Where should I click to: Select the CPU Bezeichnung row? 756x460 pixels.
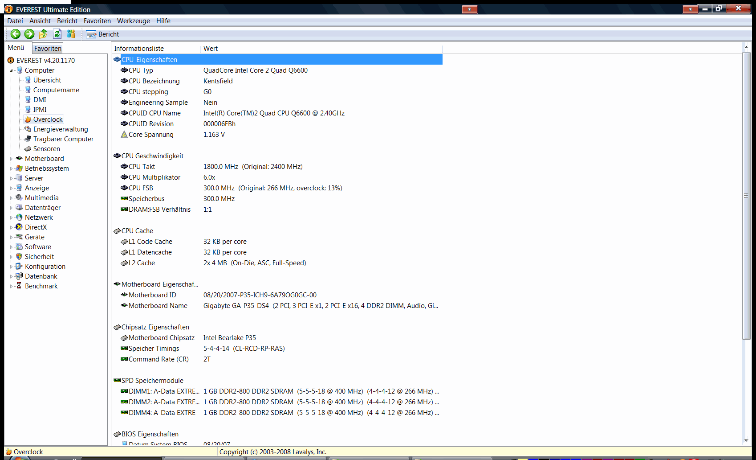pyautogui.click(x=277, y=81)
